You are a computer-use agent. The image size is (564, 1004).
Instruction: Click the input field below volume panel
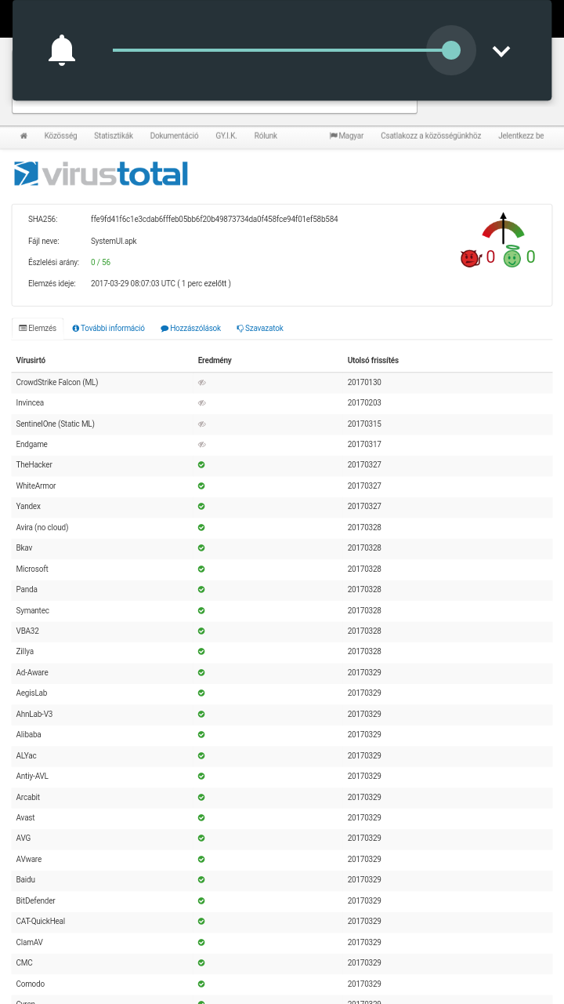tap(214, 107)
